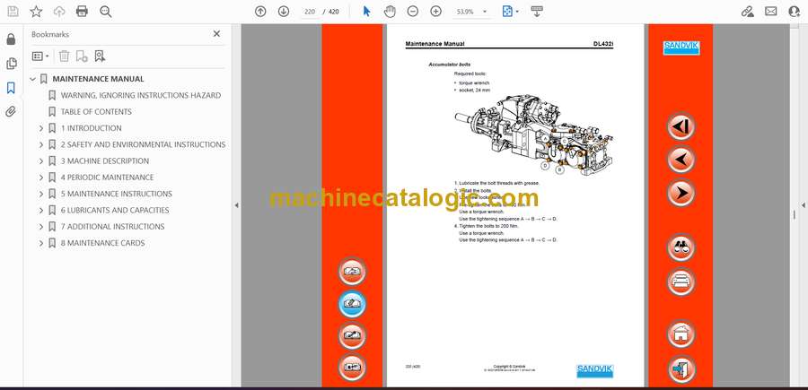The width and height of the screenshot is (808, 390).
Task: Collapse the MAINTENANCE MANUAL bookmark
Action: tap(33, 79)
